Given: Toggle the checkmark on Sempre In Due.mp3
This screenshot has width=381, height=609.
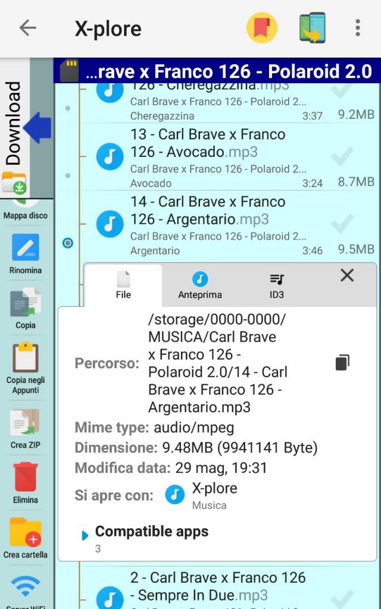Looking at the screenshot, I should (x=342, y=599).
